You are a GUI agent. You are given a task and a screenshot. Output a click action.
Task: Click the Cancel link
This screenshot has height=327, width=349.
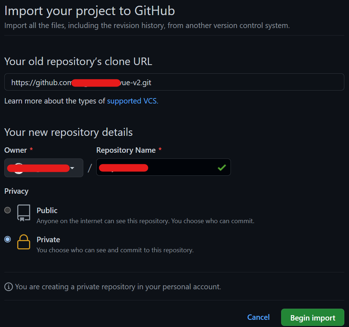click(x=259, y=317)
